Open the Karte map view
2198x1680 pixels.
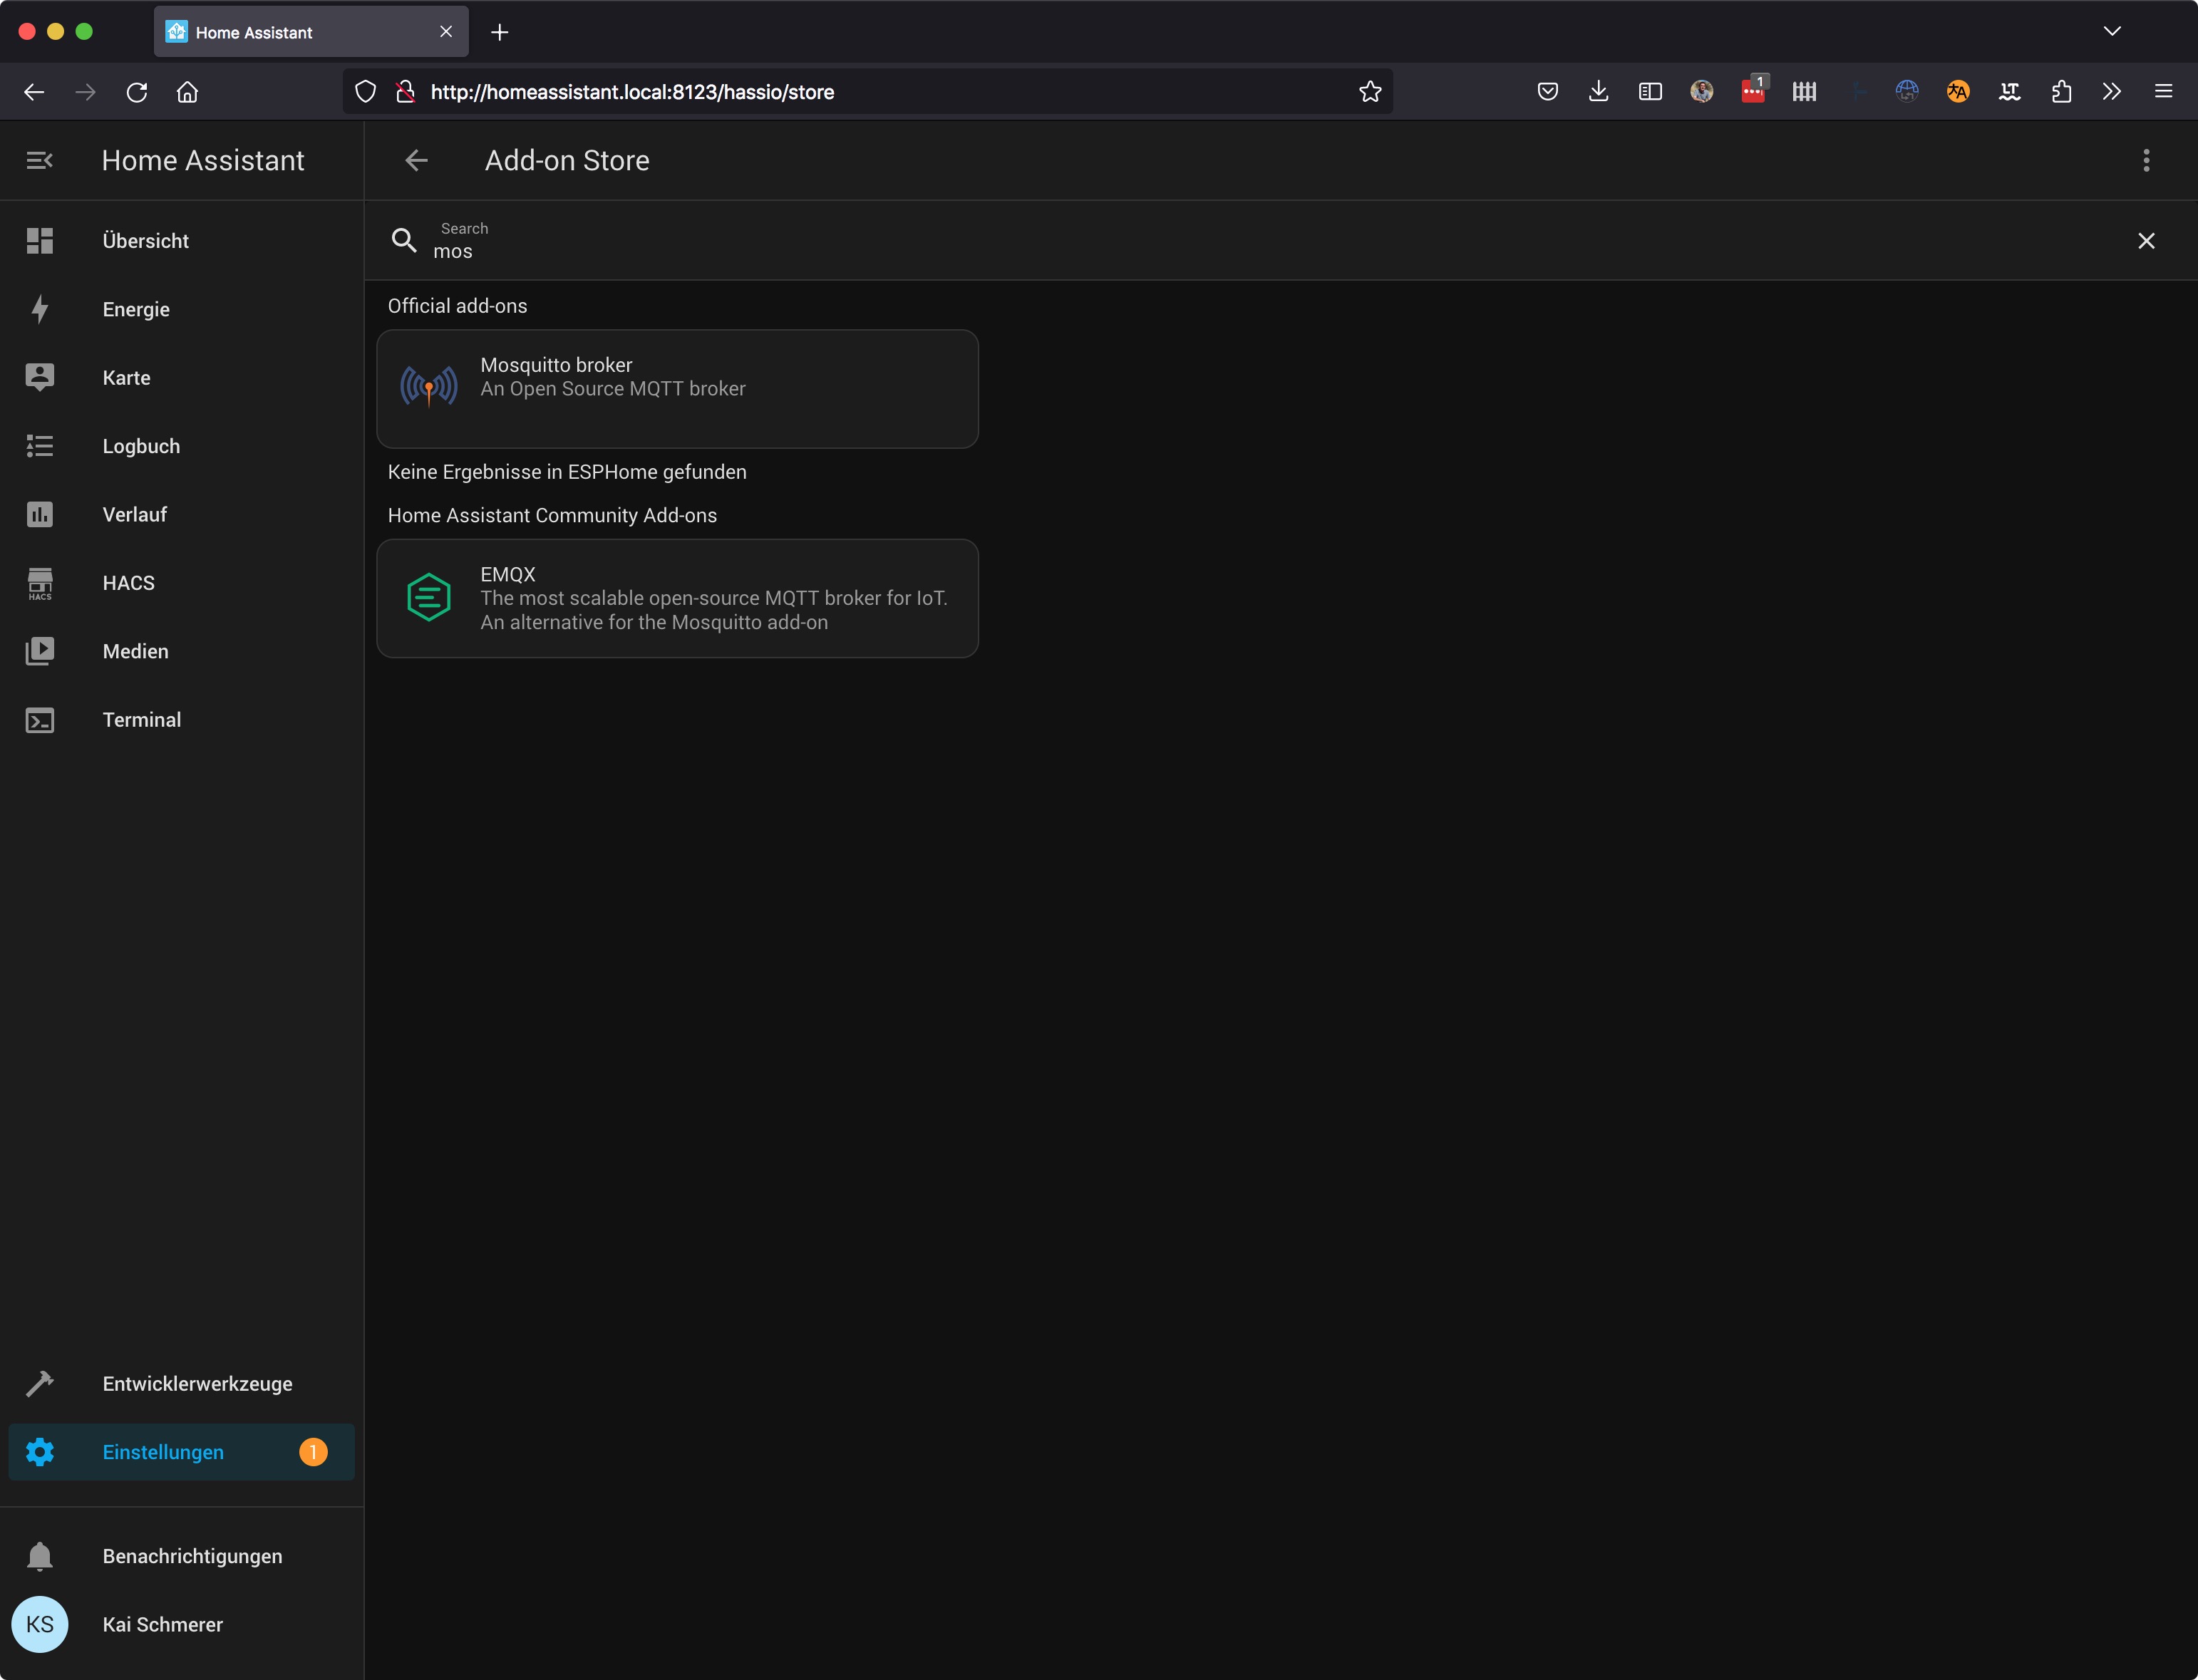tap(126, 378)
